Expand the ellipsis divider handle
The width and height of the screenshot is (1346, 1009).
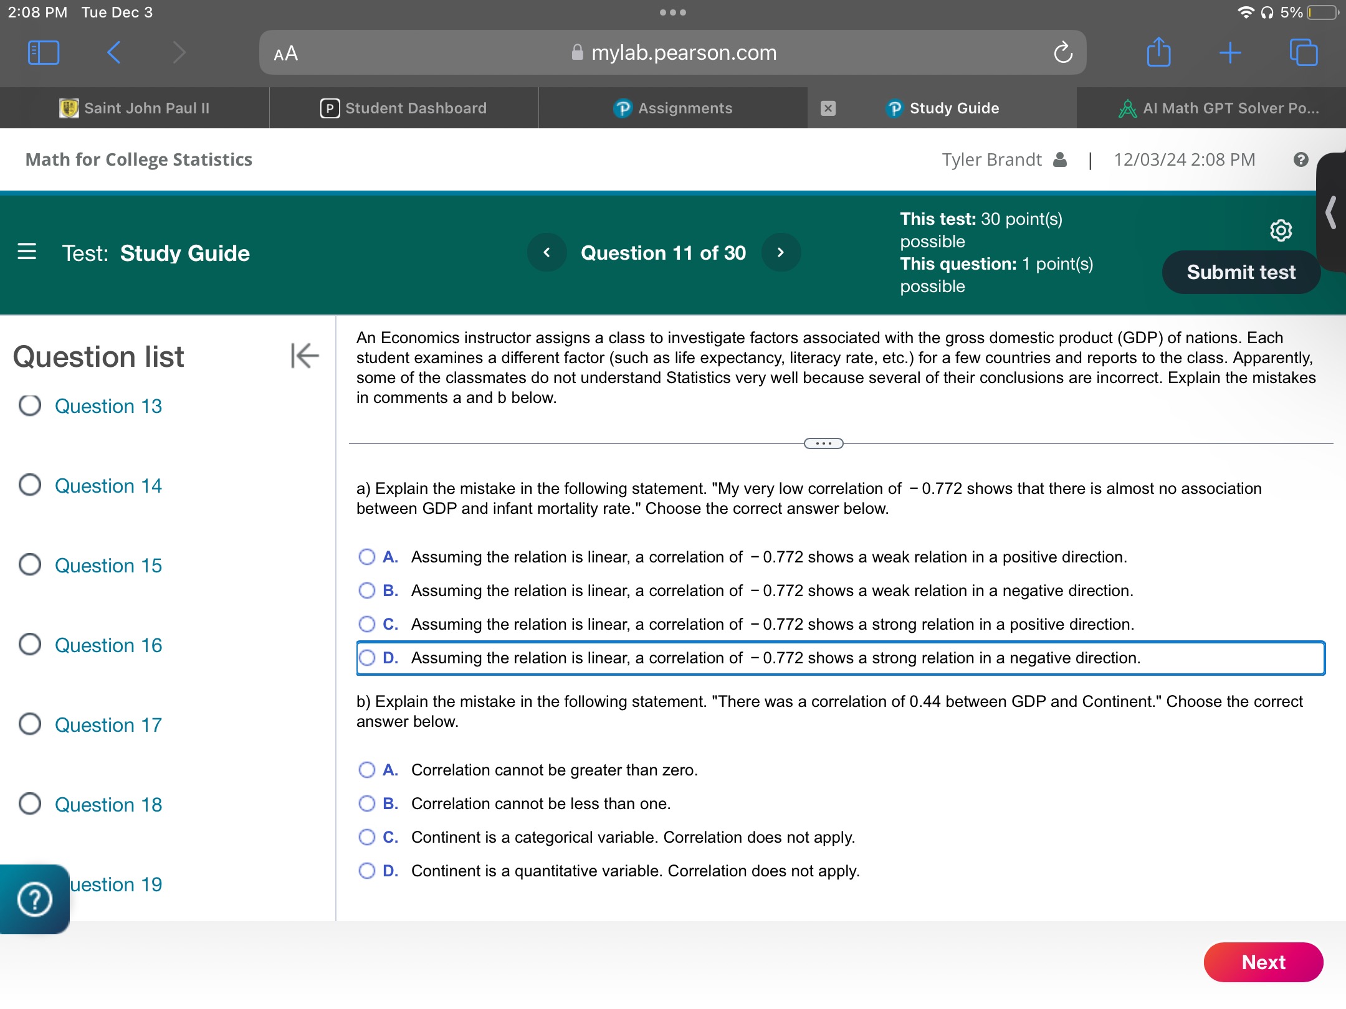824,443
